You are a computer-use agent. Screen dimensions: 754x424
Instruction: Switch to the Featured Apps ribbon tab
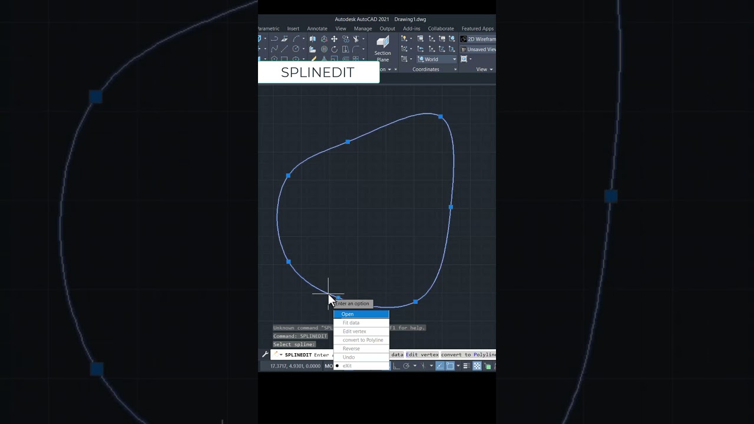point(478,28)
